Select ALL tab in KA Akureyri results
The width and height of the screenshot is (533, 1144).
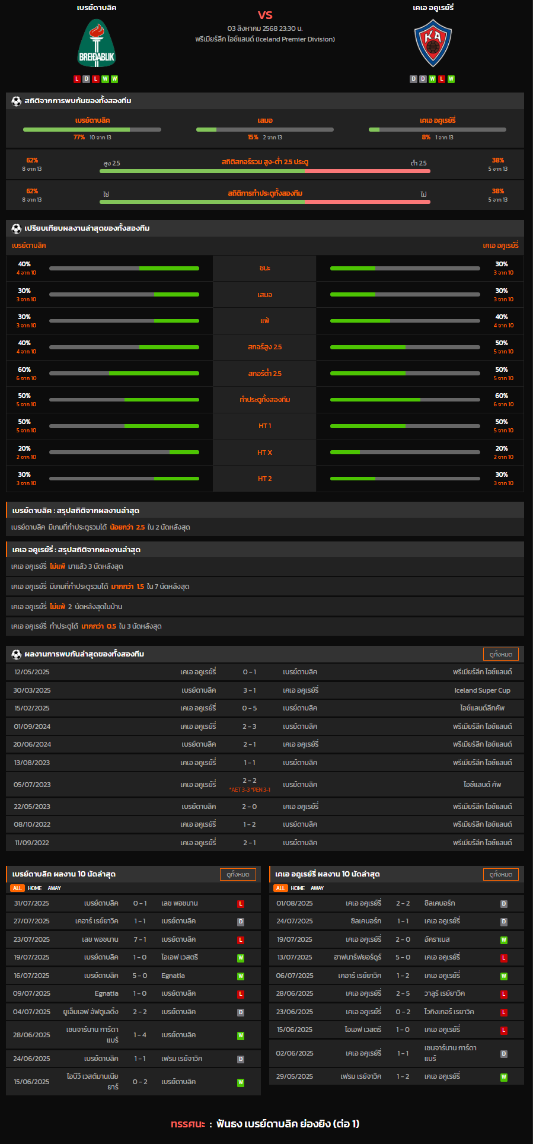coord(280,888)
